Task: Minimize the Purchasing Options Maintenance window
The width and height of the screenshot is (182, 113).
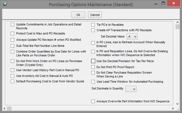Action: coord(156,4)
